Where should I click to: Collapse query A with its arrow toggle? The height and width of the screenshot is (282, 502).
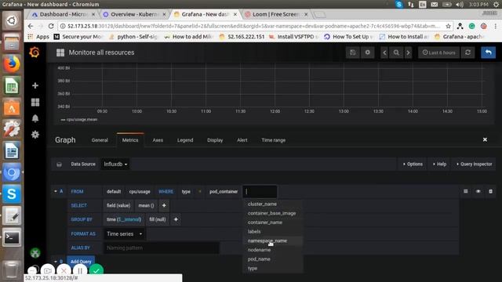56,191
